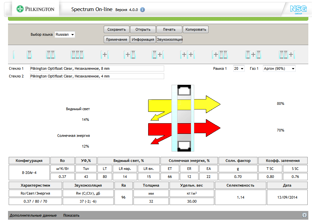Click the Ra value 96 cell
312x223 pixels.
pos(123,197)
